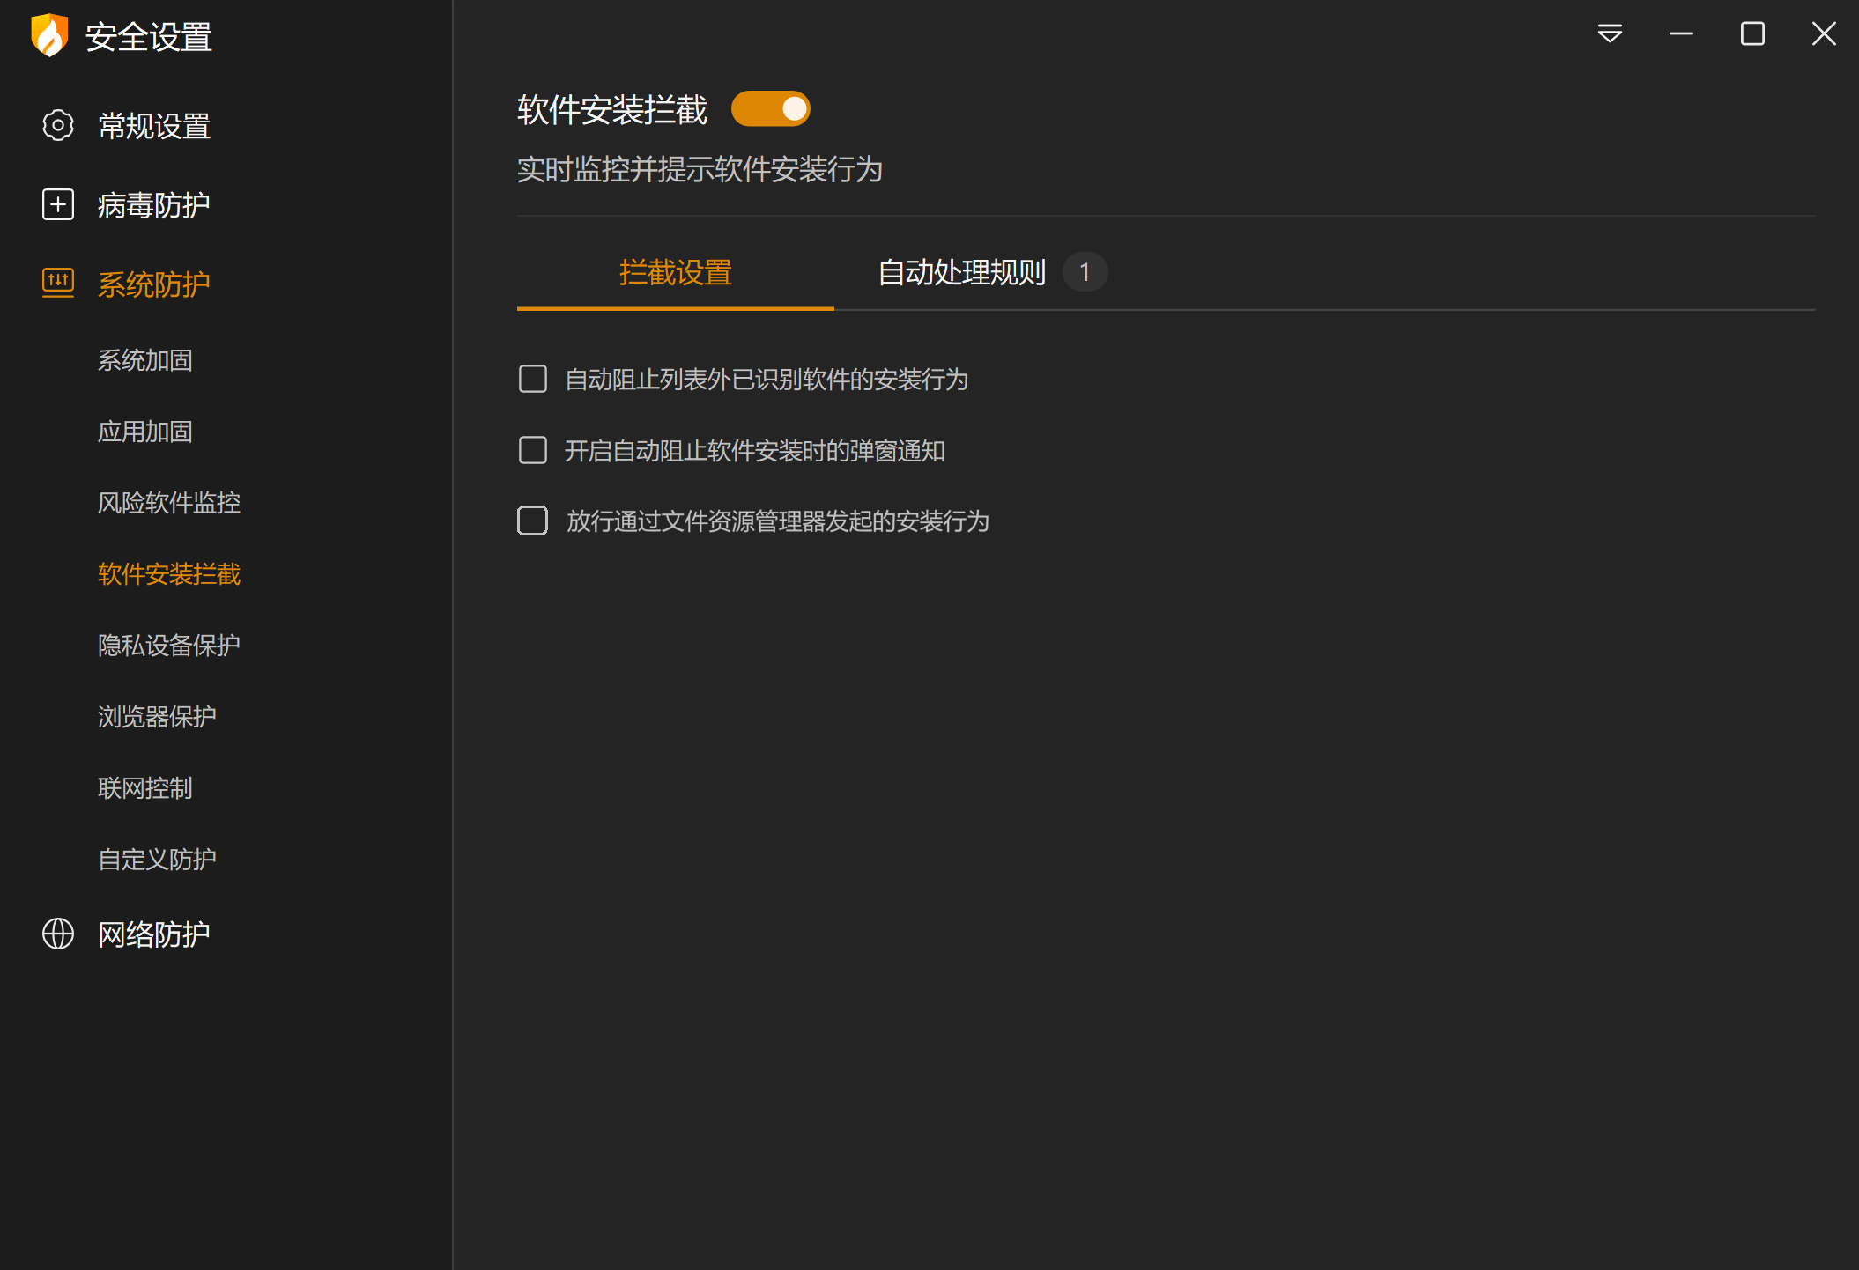1859x1270 pixels.
Task: Minimize the 安全设置 window
Action: [1681, 33]
